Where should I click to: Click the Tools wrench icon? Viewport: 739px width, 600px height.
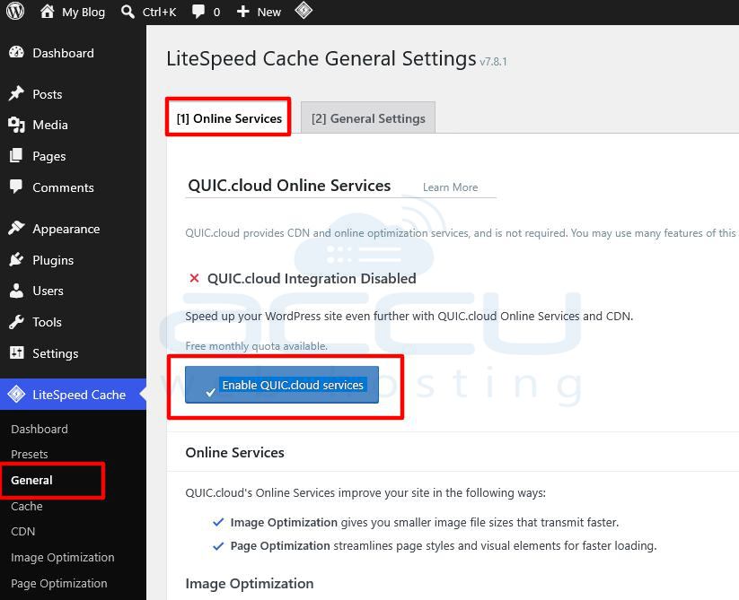click(16, 322)
